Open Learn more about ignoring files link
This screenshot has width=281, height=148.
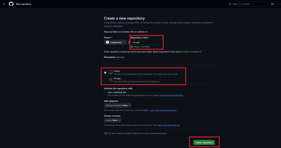[164, 110]
